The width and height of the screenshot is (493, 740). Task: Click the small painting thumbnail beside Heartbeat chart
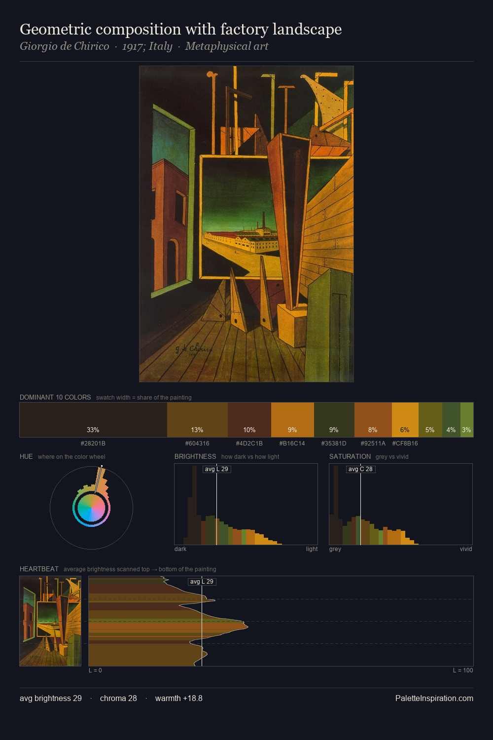(x=50, y=621)
